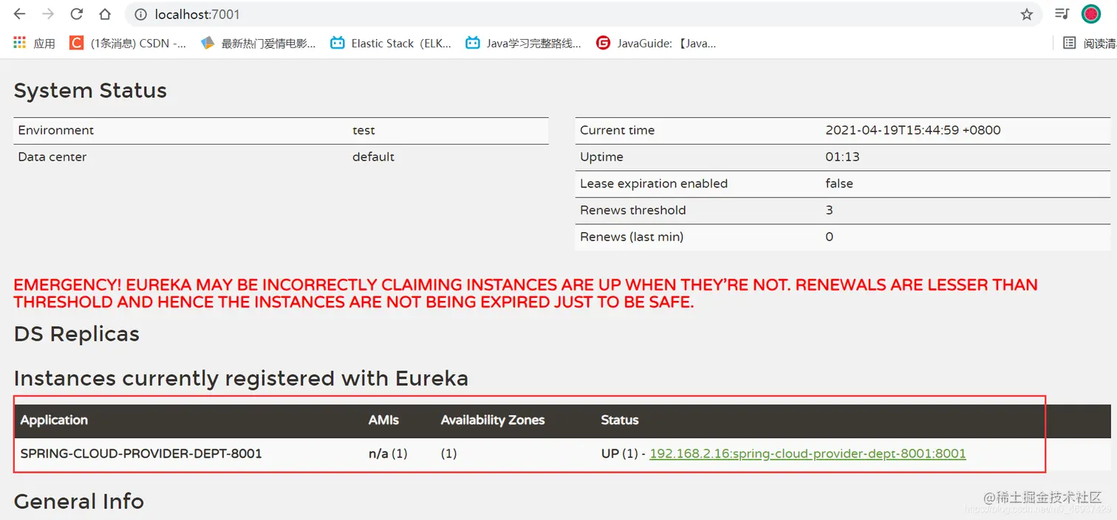Open the media control icon in toolbar

point(1062,14)
